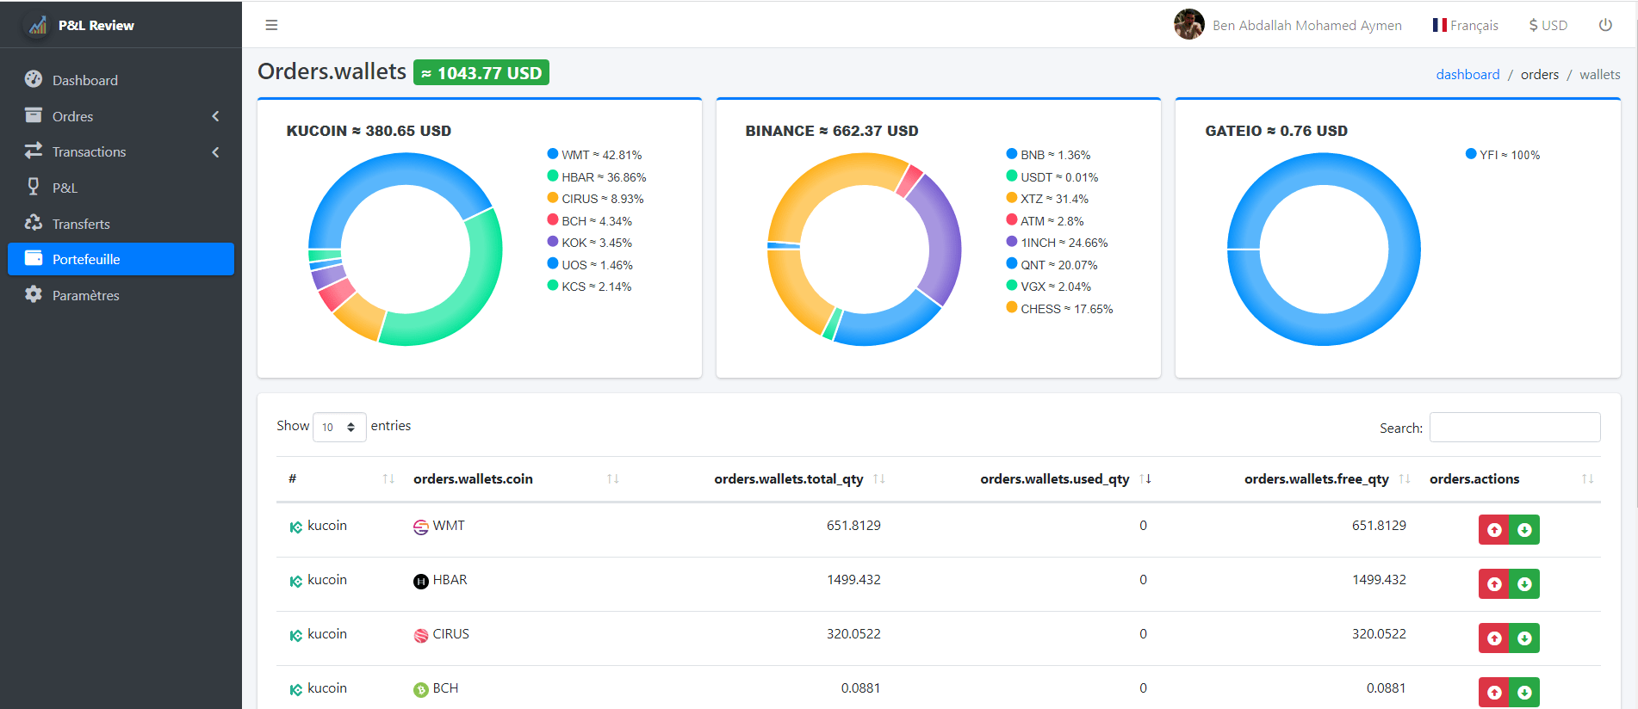The height and width of the screenshot is (709, 1638).
Task: Click red withdraw button in CIRUS row
Action: tap(1494, 638)
